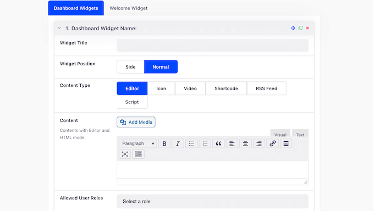Switch to Dashboard Widgets tab
Image resolution: width=374 pixels, height=211 pixels.
(x=76, y=8)
